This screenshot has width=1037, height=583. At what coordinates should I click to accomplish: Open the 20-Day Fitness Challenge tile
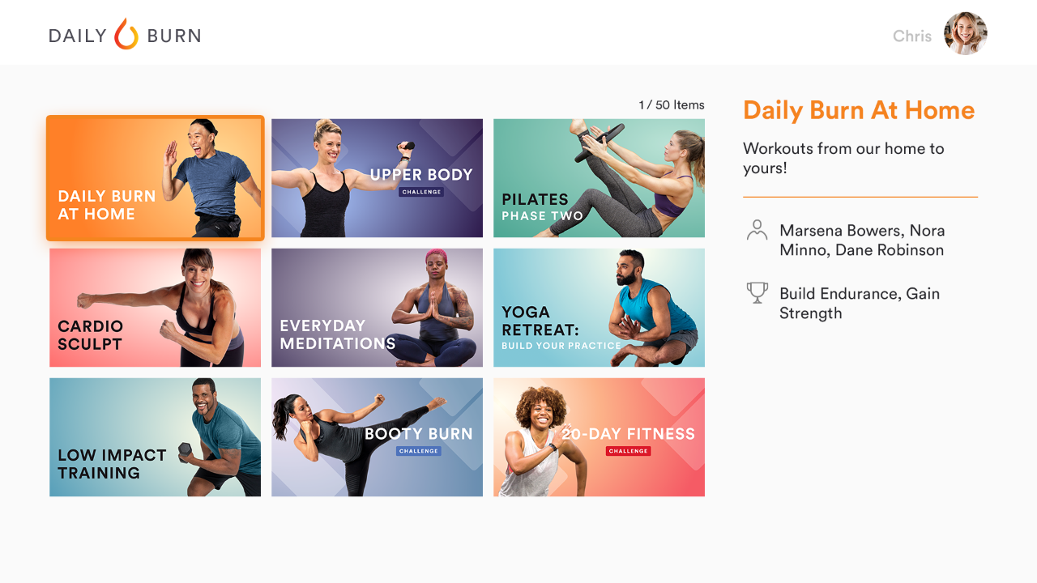599,437
